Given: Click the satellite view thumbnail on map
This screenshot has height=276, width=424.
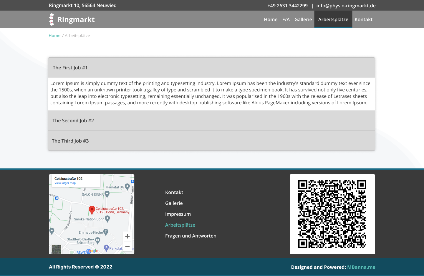Looking at the screenshot, I should [57, 249].
